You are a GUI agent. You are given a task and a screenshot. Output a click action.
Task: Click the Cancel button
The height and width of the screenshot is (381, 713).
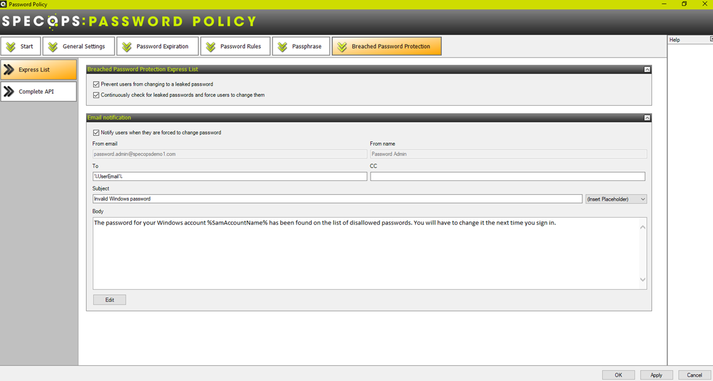pos(695,375)
